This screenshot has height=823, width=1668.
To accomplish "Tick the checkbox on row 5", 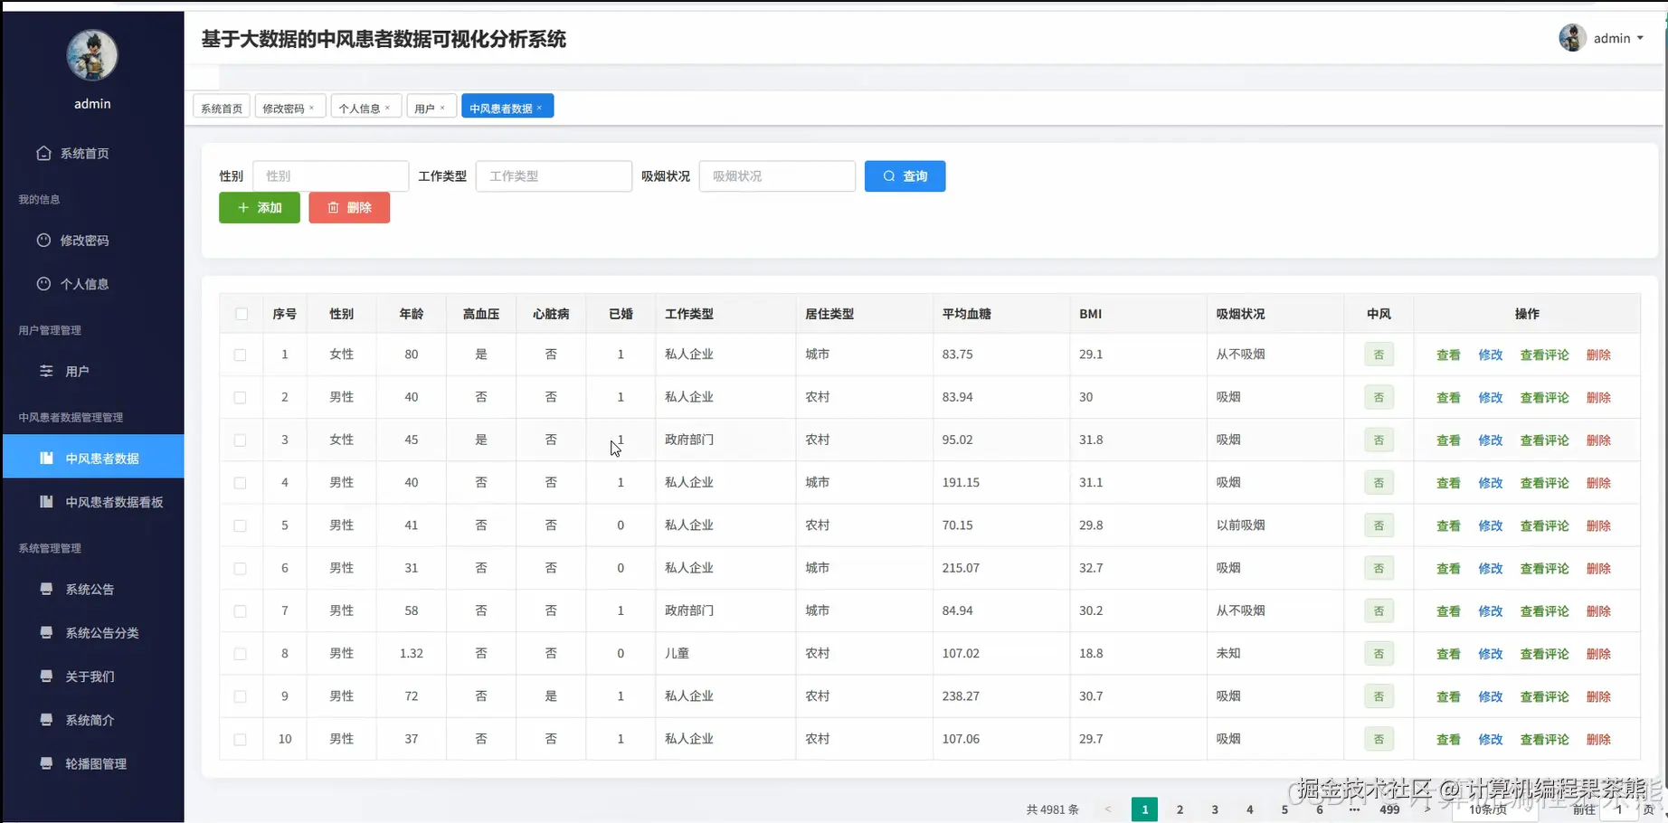I will coord(241,525).
